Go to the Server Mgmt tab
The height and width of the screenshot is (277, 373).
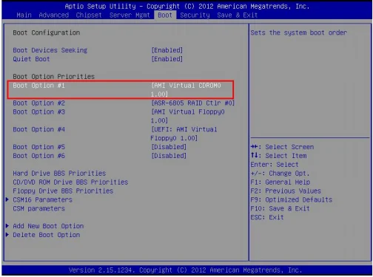click(x=130, y=15)
